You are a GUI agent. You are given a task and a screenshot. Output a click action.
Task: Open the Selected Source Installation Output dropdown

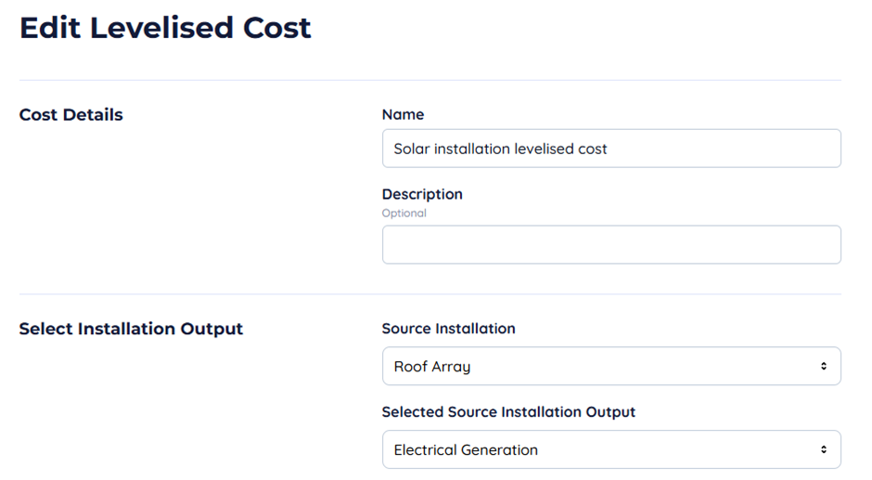(x=611, y=450)
